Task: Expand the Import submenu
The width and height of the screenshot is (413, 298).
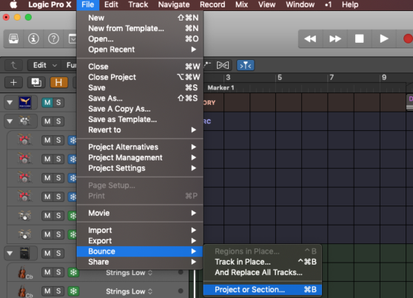Action: tap(140, 230)
